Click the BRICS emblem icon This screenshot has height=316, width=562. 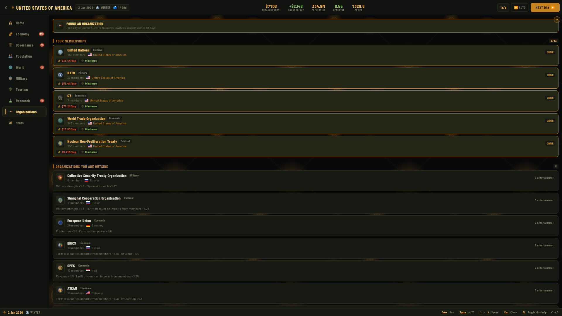(60, 245)
